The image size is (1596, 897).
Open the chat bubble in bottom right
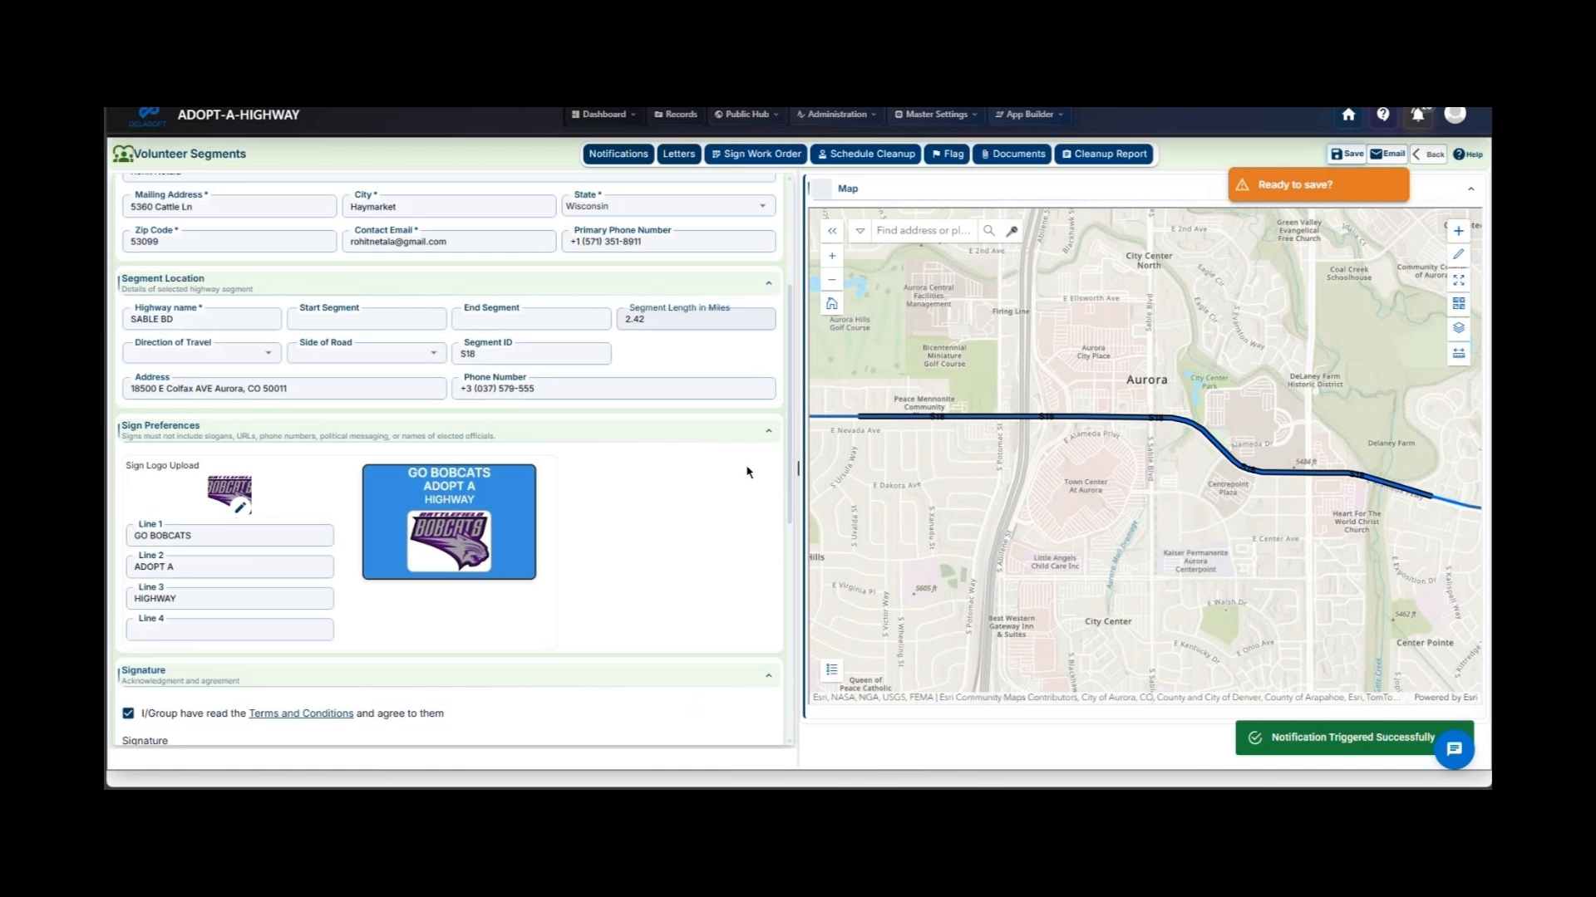[1454, 749]
